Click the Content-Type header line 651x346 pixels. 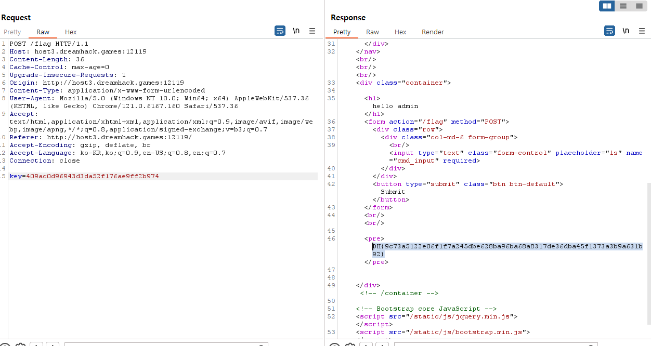[x=107, y=90]
